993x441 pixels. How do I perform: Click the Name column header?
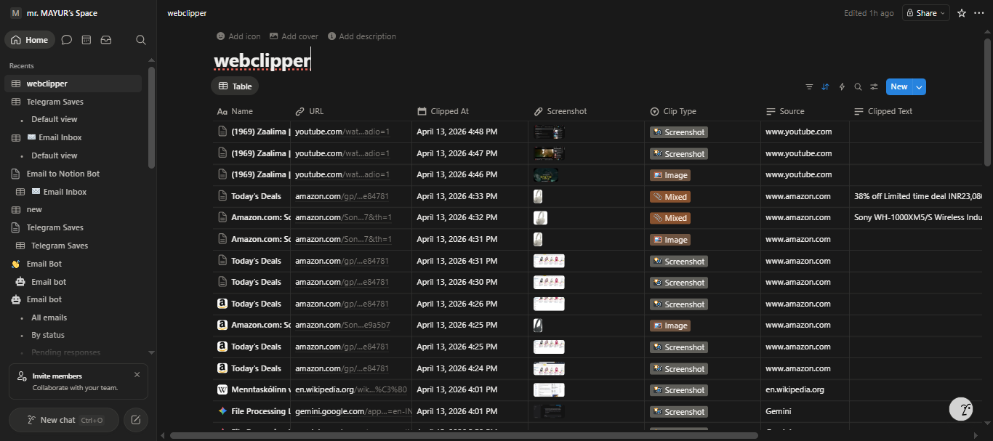click(x=252, y=111)
